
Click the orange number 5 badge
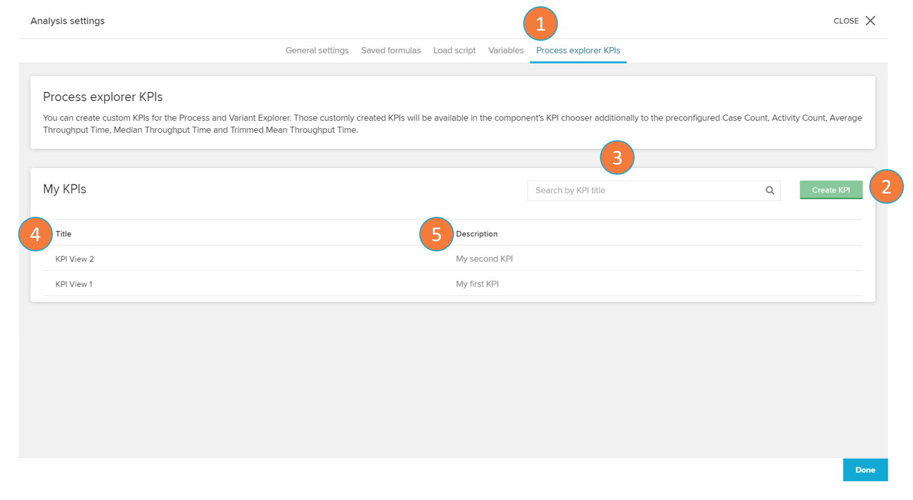click(x=436, y=234)
